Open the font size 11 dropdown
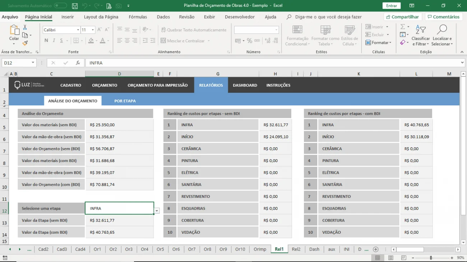The image size is (467, 262). pos(93,30)
